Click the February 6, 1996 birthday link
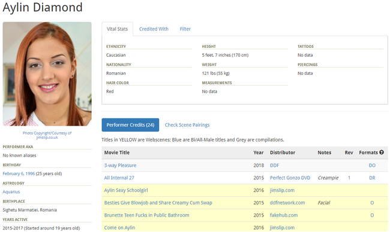Viewport: 390px width, 232px height. (19, 173)
